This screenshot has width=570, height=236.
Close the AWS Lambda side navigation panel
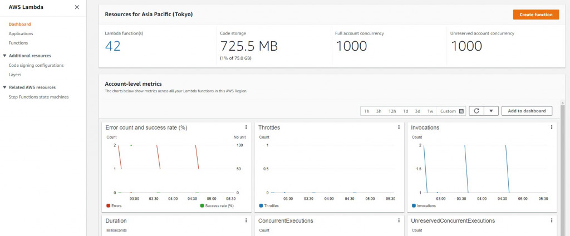click(77, 7)
